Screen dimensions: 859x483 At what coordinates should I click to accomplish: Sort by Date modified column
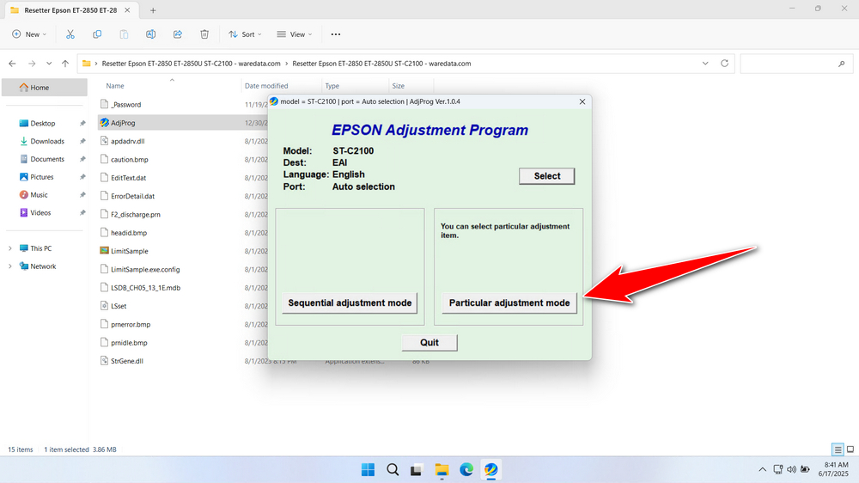pos(266,86)
